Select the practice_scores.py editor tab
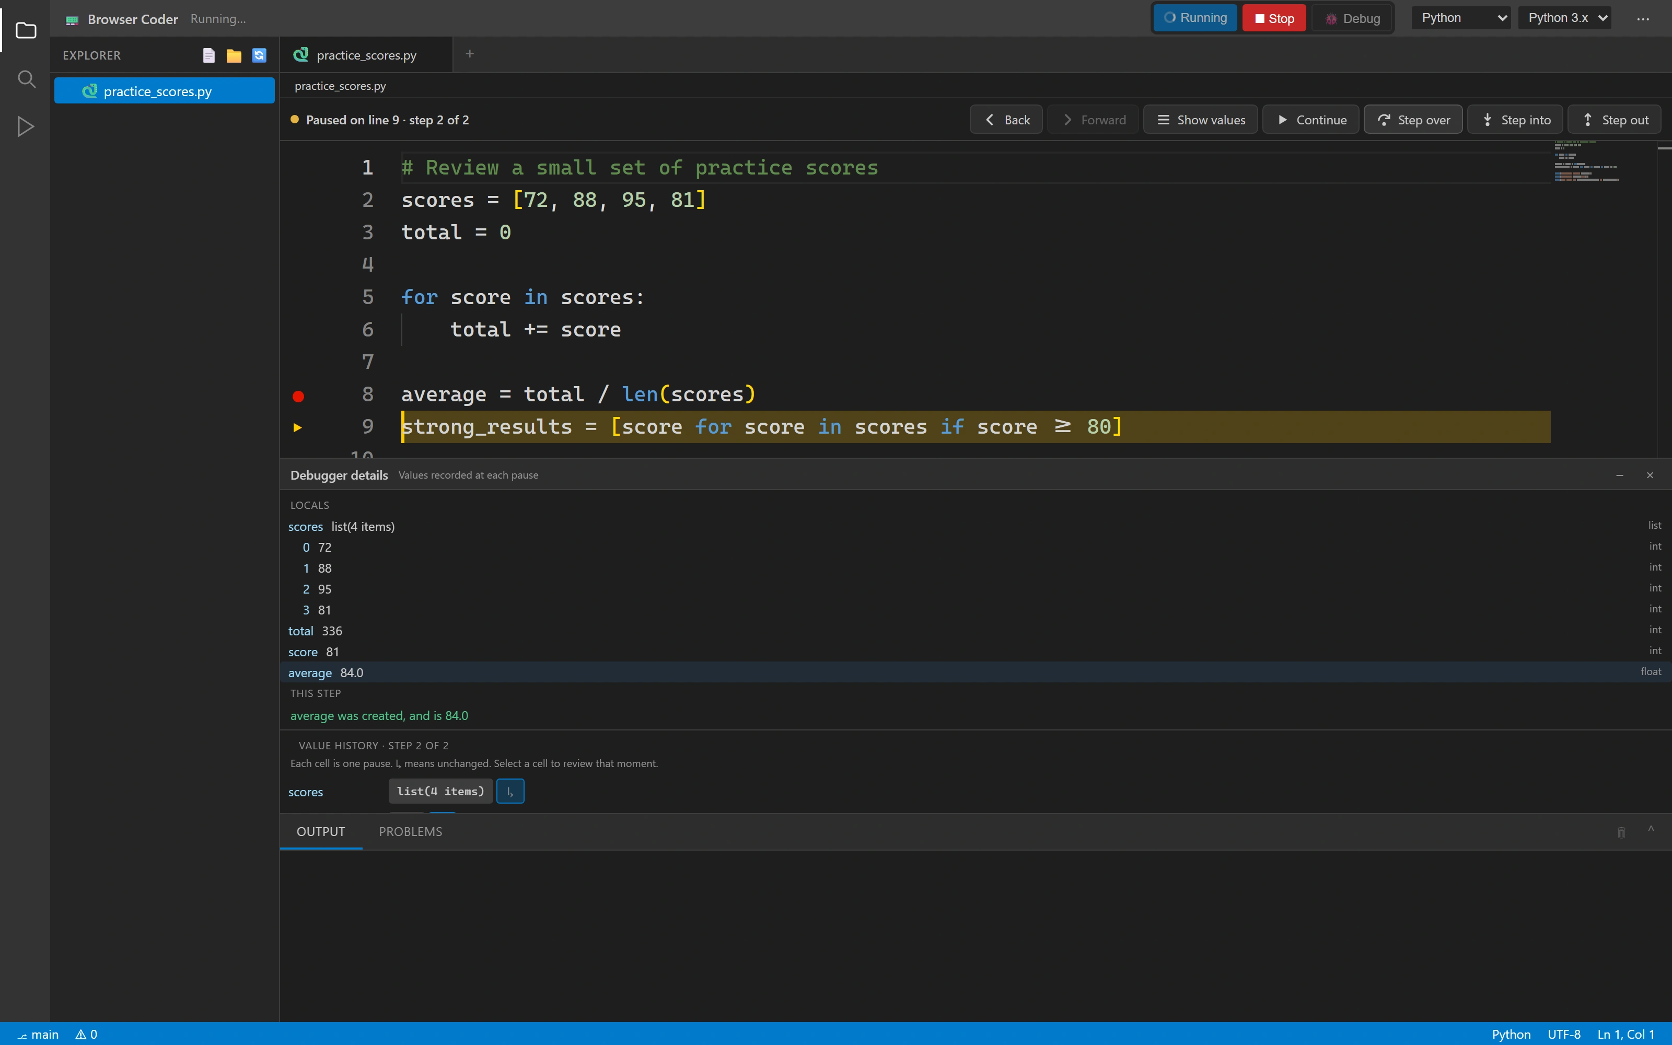Image resolution: width=1672 pixels, height=1045 pixels. click(366, 54)
